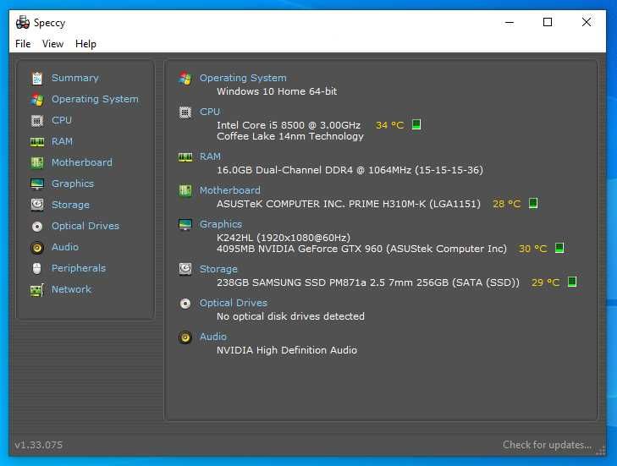Viewport: 617px width, 466px height.
Task: Click the Speccy app icon in title bar
Action: point(23,23)
